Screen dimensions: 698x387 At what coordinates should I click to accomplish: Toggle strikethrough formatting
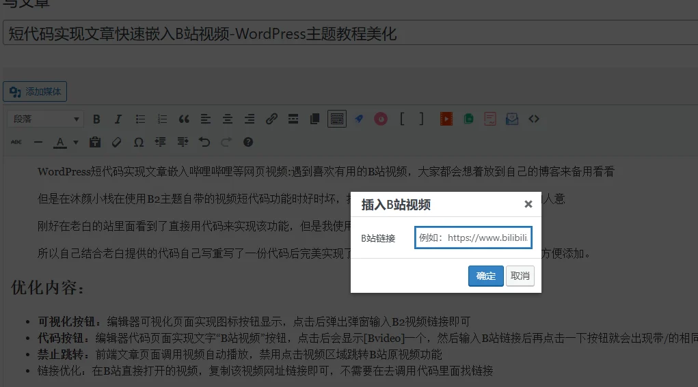[16, 142]
